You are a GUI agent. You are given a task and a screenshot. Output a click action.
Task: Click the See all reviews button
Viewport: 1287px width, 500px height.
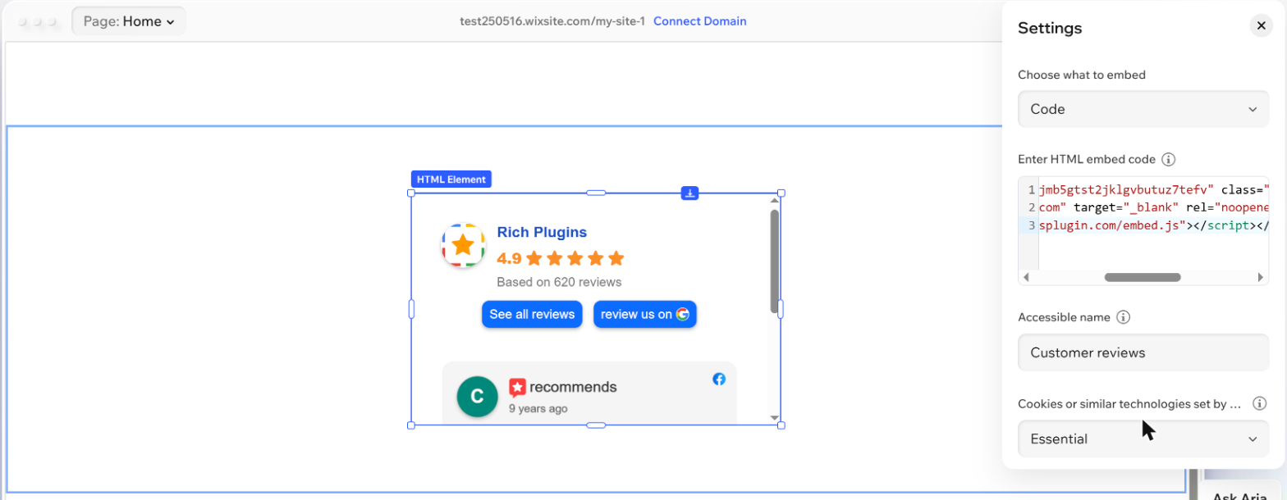tap(532, 314)
